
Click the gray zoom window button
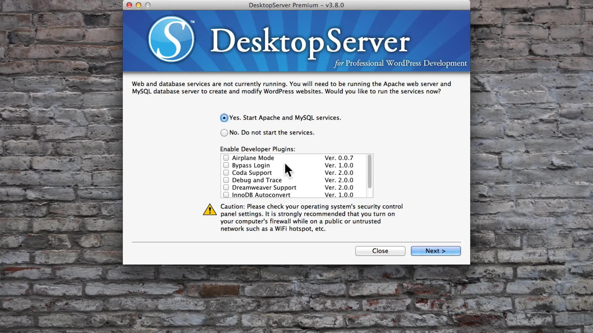(148, 5)
